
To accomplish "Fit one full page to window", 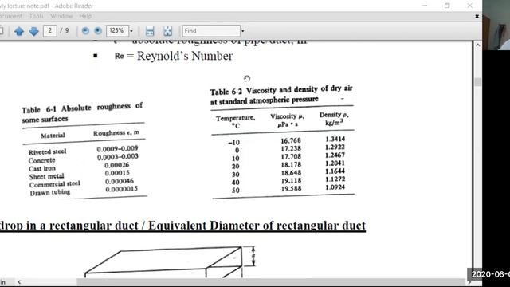I will 167,31.
